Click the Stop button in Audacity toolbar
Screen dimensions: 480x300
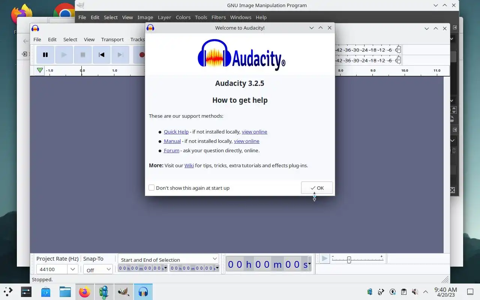click(83, 55)
